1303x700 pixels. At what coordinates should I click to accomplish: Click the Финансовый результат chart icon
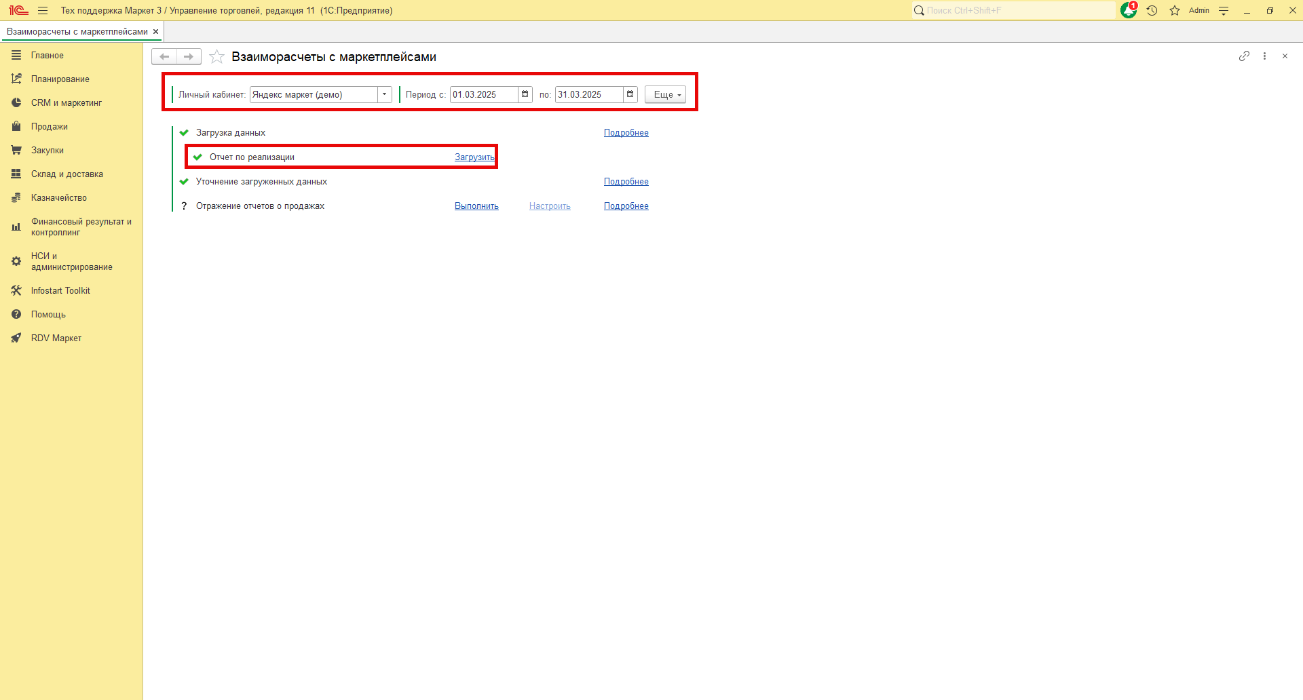point(16,227)
